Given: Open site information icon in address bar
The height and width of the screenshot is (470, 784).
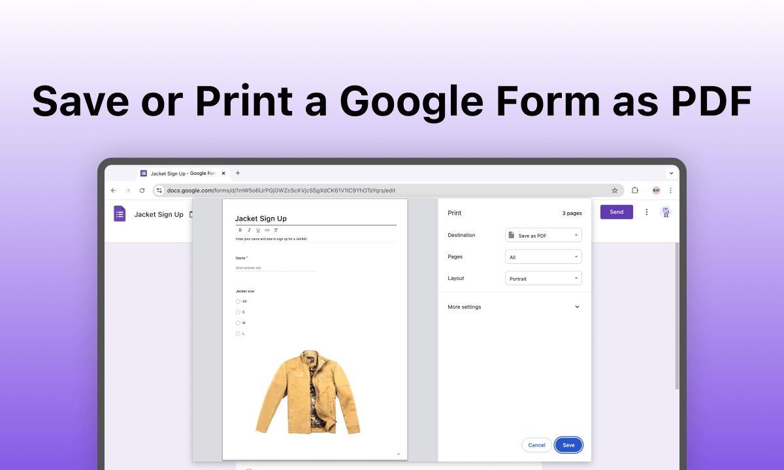Looking at the screenshot, I should click(159, 191).
